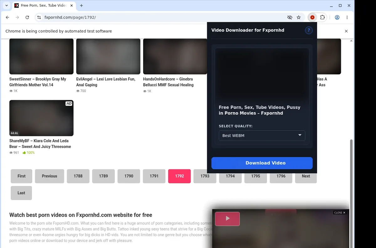Go back to the previous page
The height and width of the screenshot is (248, 376).
click(8, 18)
